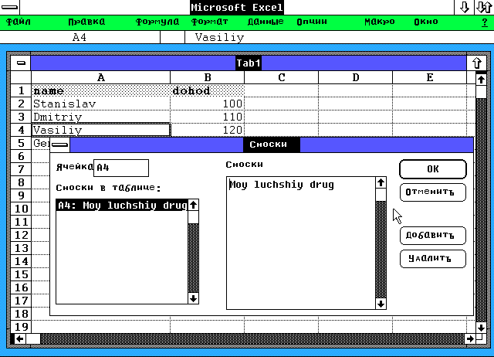Click cell with value 100

pyautogui.click(x=208, y=104)
